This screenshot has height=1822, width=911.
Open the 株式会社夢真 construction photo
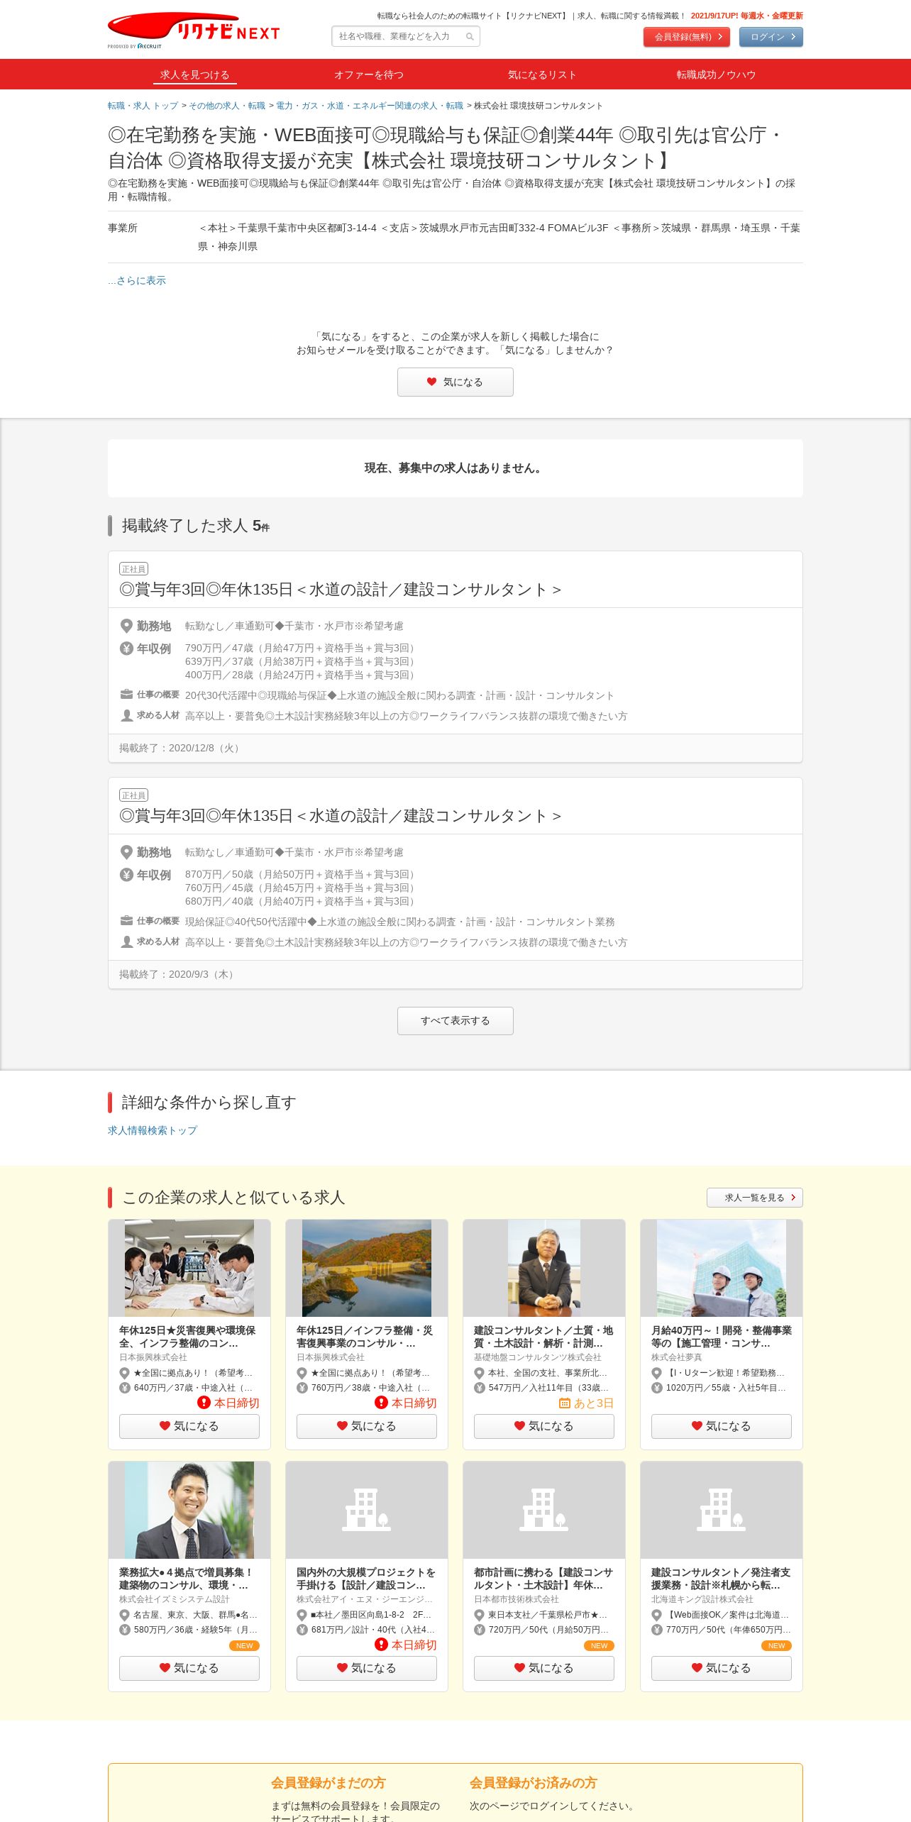[x=722, y=1268]
